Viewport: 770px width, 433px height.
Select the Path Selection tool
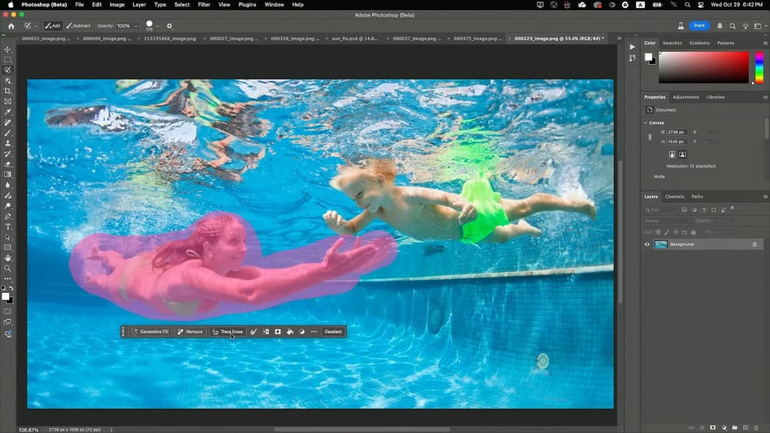coord(8,237)
